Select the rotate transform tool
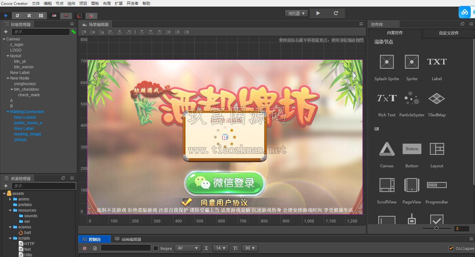Screen dimensions: 475x257 pyautogui.click(x=17, y=15)
